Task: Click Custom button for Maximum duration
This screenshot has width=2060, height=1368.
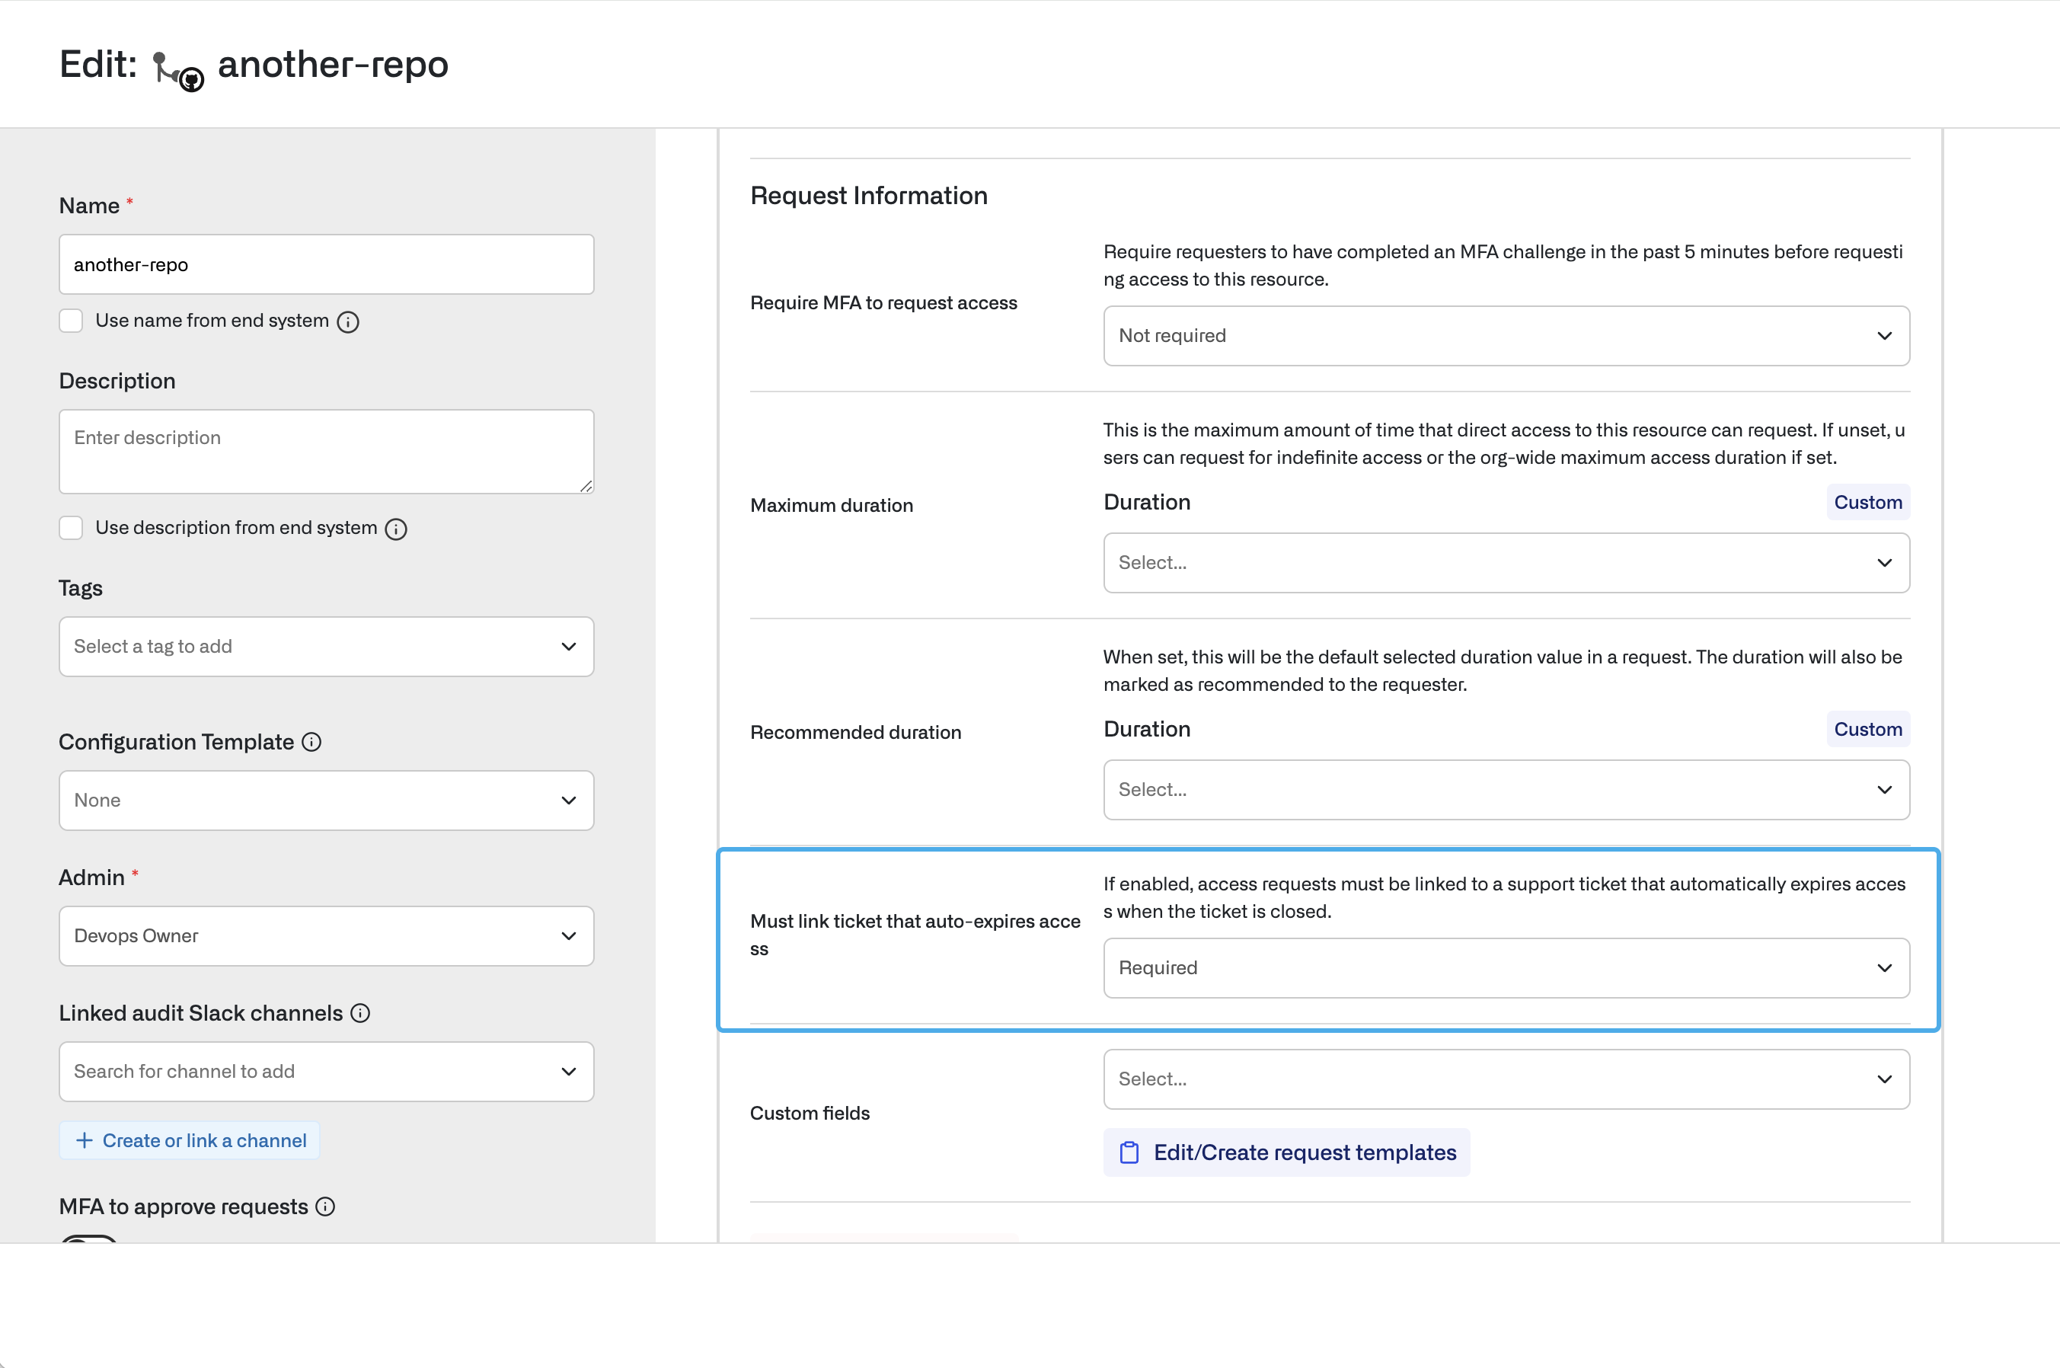Action: 1867,503
